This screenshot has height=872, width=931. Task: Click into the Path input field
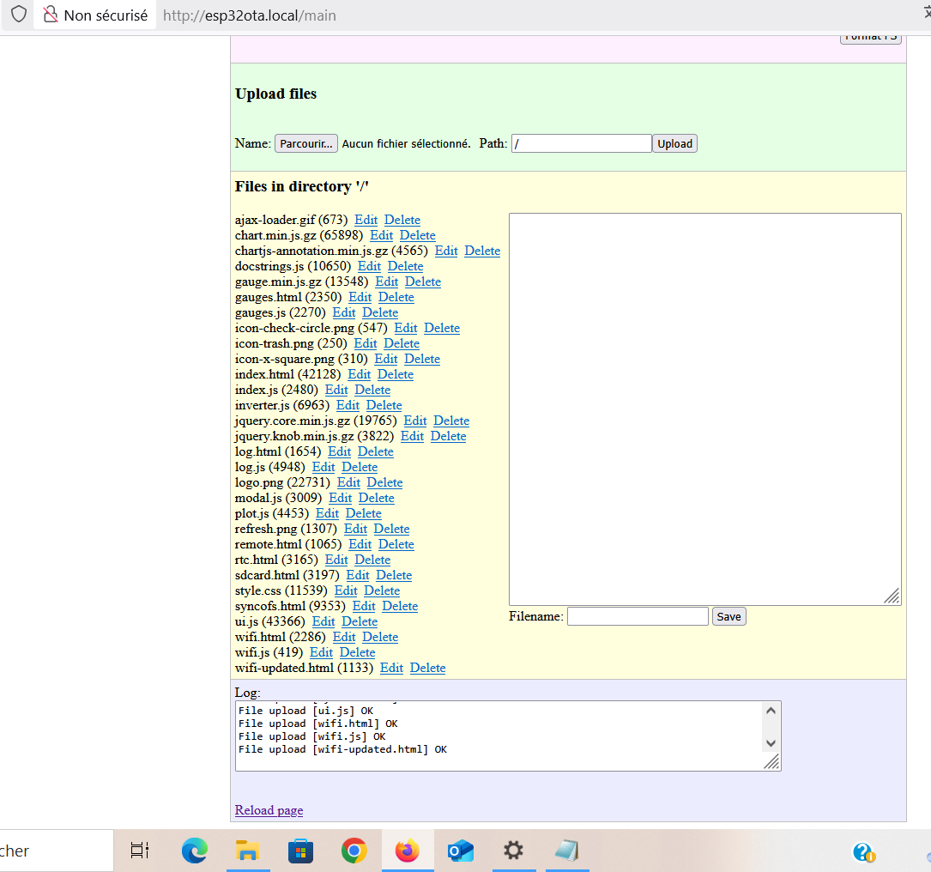click(581, 143)
